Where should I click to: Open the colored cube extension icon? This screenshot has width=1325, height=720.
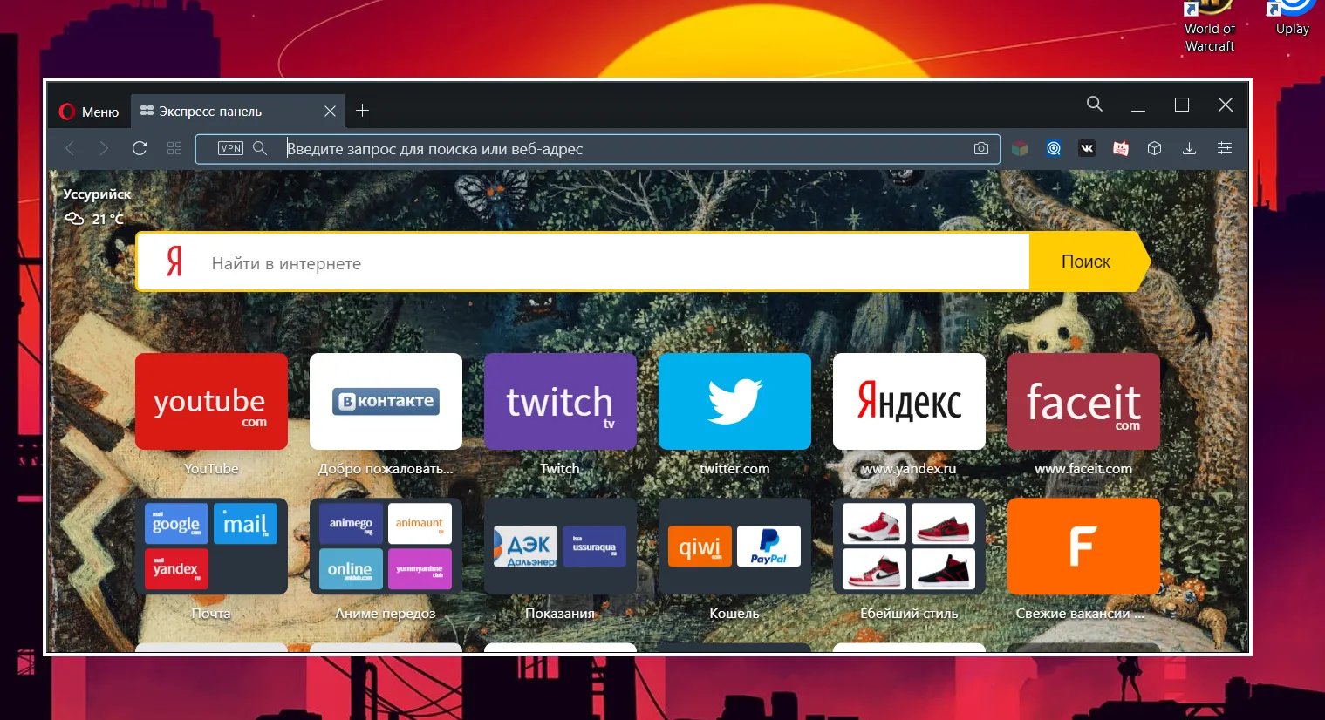coord(1020,148)
